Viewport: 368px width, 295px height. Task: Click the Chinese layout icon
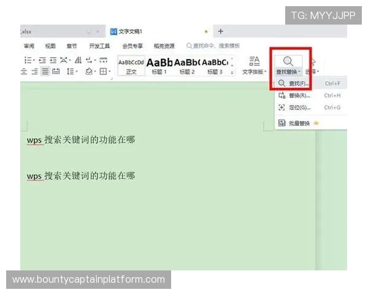pyautogui.click(x=63, y=60)
